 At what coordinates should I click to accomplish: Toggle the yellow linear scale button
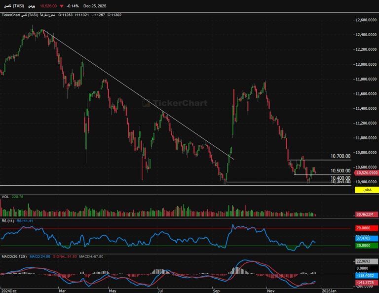coord(366,190)
